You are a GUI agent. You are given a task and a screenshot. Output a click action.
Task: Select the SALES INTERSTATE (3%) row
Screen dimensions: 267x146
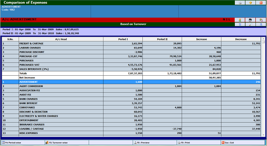131,69
